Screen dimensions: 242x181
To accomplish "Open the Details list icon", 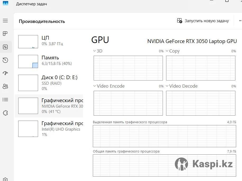I will pos(5,99).
